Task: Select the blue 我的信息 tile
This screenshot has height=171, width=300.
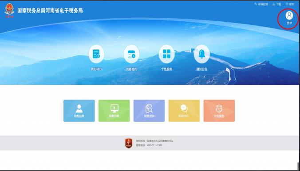Action: click(x=79, y=111)
